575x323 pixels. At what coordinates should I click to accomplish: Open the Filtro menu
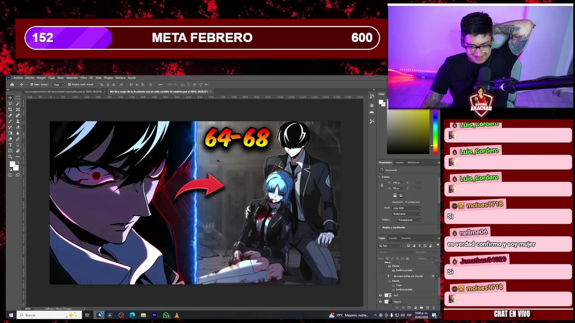click(x=84, y=78)
